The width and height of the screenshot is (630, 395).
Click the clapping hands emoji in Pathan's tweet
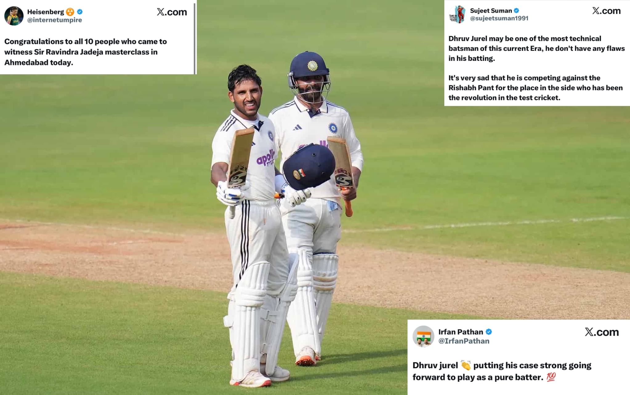pos(466,365)
